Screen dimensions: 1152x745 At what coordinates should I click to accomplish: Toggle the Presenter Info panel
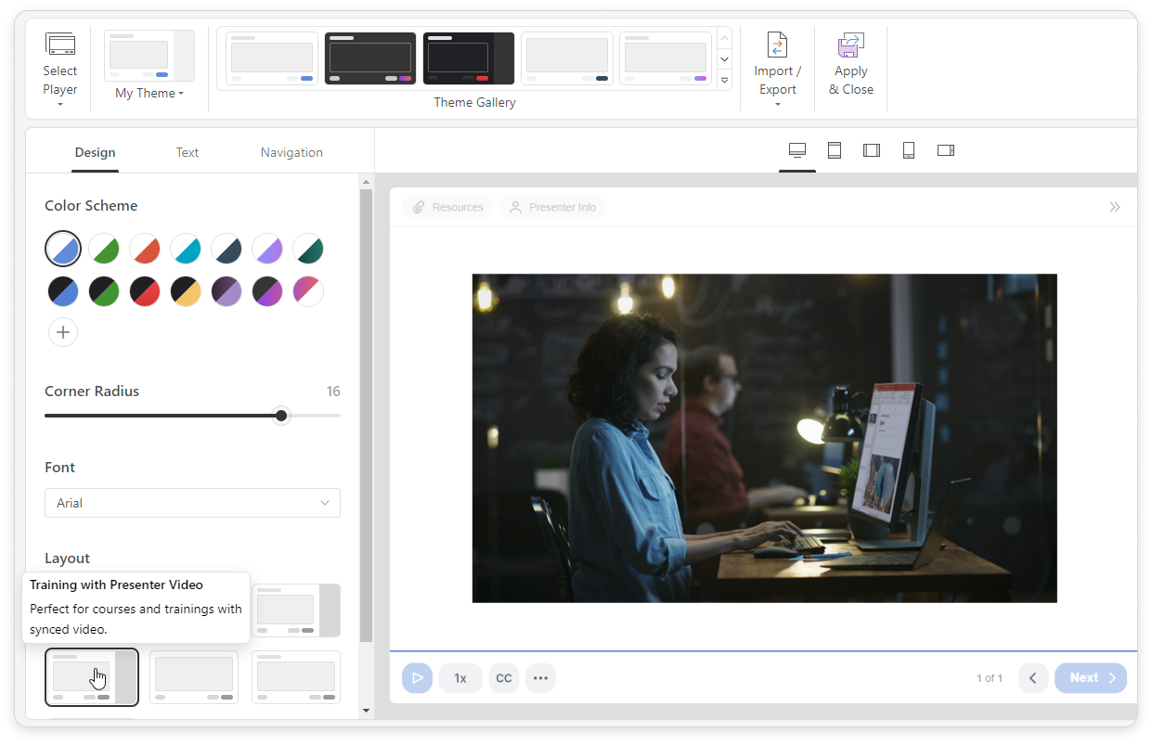pos(551,207)
